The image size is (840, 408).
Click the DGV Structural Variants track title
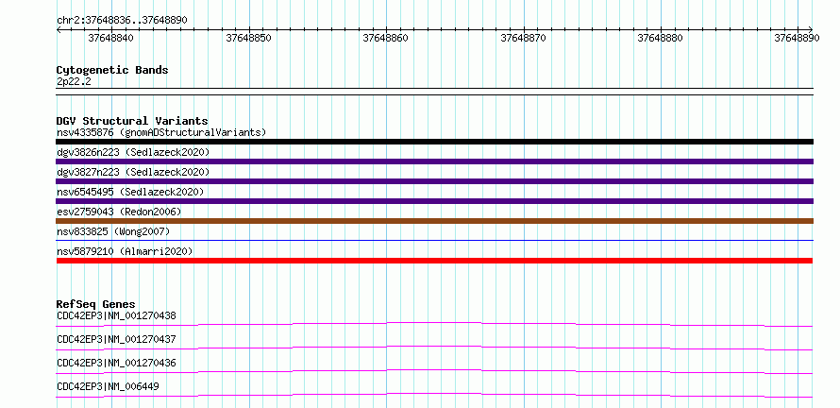coord(132,121)
